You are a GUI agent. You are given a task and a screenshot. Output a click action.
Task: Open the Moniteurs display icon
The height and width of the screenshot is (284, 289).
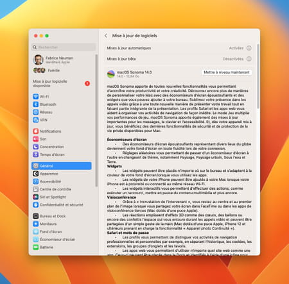coord(36,224)
